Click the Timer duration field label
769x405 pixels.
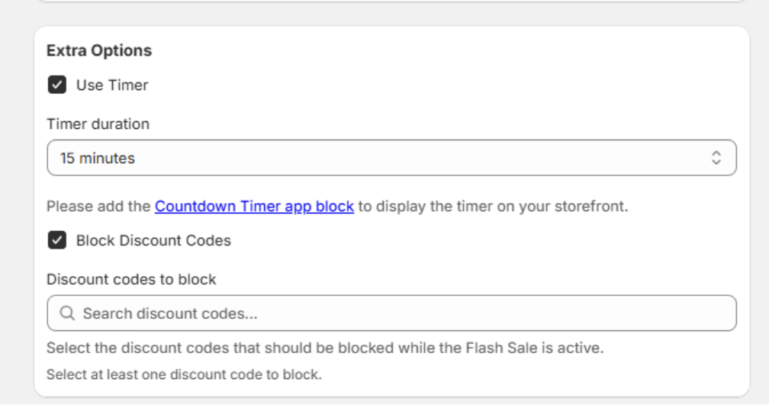[x=98, y=124]
